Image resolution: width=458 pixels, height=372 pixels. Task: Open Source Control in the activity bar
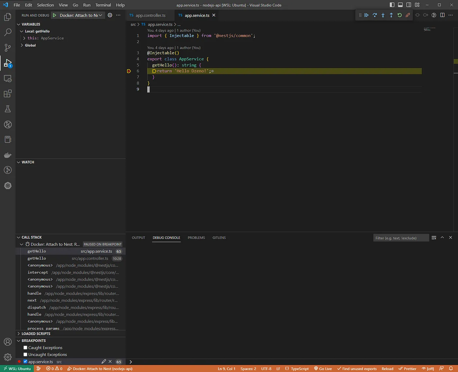(x=8, y=48)
